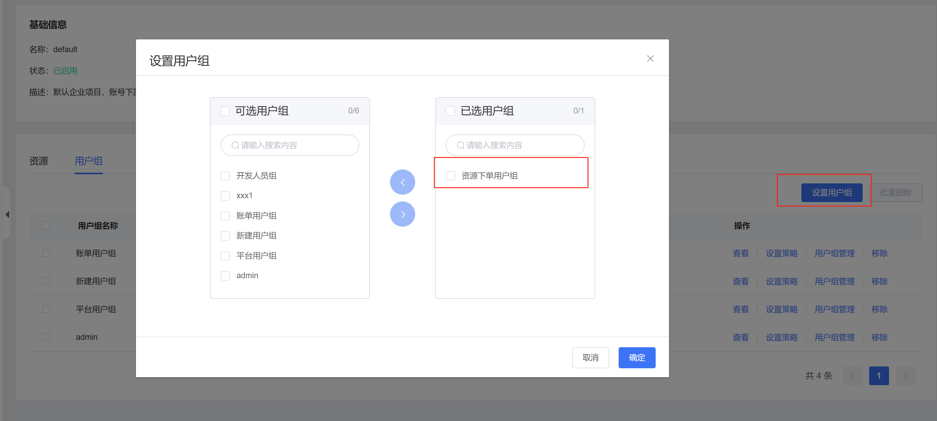Click the xxx1 label in transfer list
This screenshot has width=937, height=421.
(x=244, y=196)
